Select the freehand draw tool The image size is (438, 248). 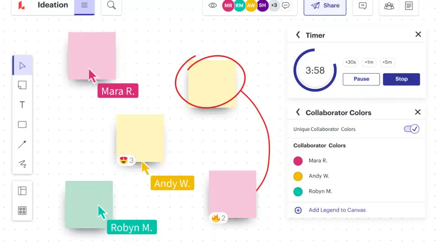click(22, 164)
